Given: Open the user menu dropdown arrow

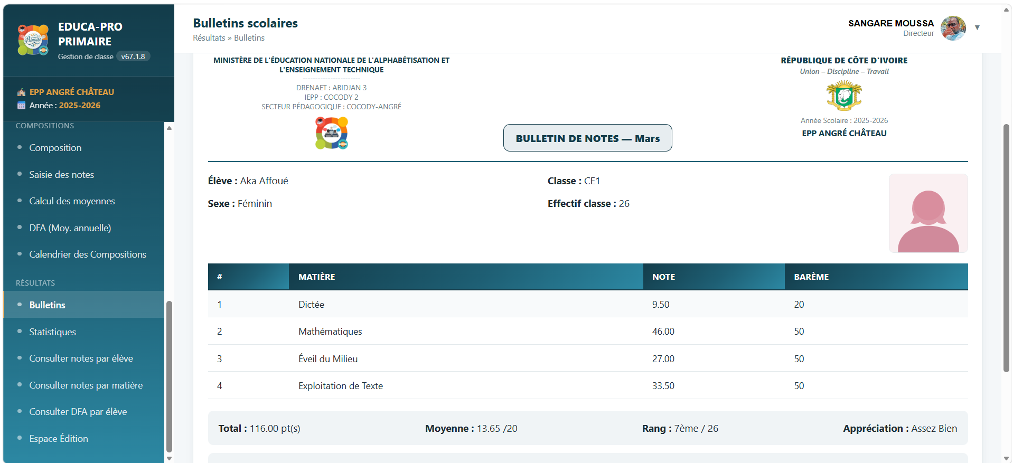Looking at the screenshot, I should click(x=977, y=27).
